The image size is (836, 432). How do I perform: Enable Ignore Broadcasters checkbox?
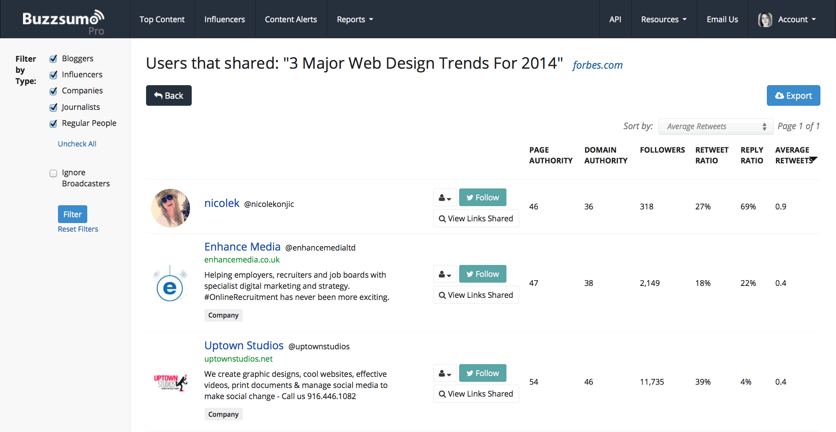53,173
